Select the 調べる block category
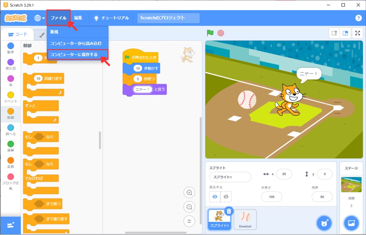366x235 pixels. (10, 130)
